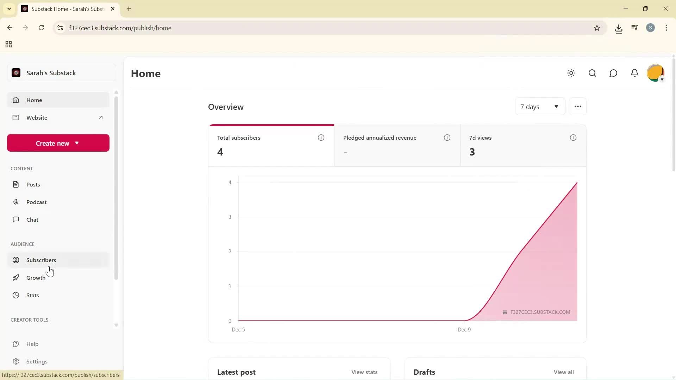Screen dimensions: 676x380
Task: Select the Podcast section in sidebar
Action: [x=36, y=202]
